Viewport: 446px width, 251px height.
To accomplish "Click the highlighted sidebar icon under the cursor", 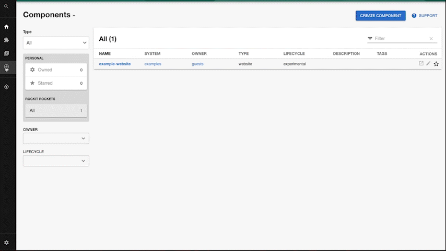I will click(x=6, y=67).
